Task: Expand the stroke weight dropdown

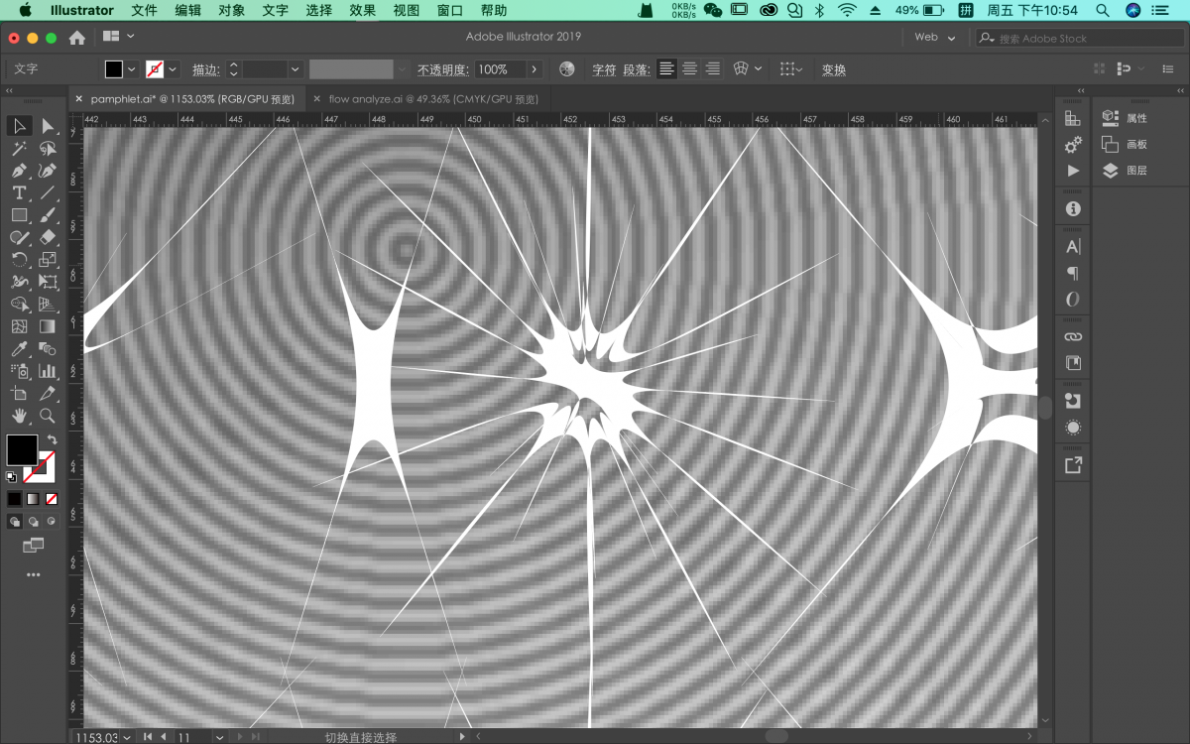Action: pos(295,69)
